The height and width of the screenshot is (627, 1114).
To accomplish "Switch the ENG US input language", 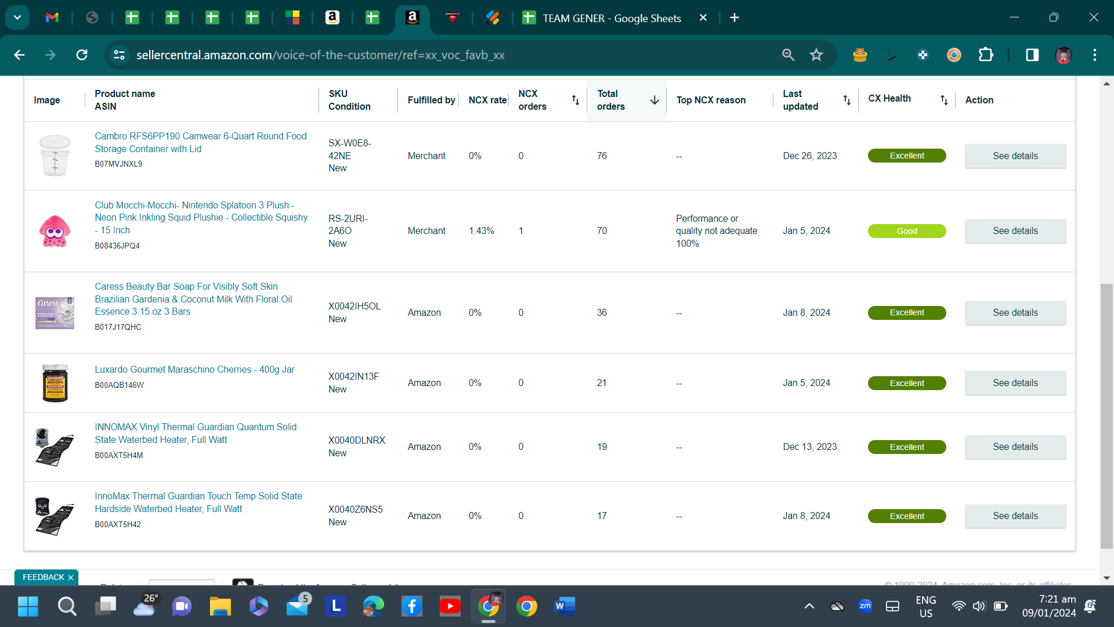I will coord(926,607).
